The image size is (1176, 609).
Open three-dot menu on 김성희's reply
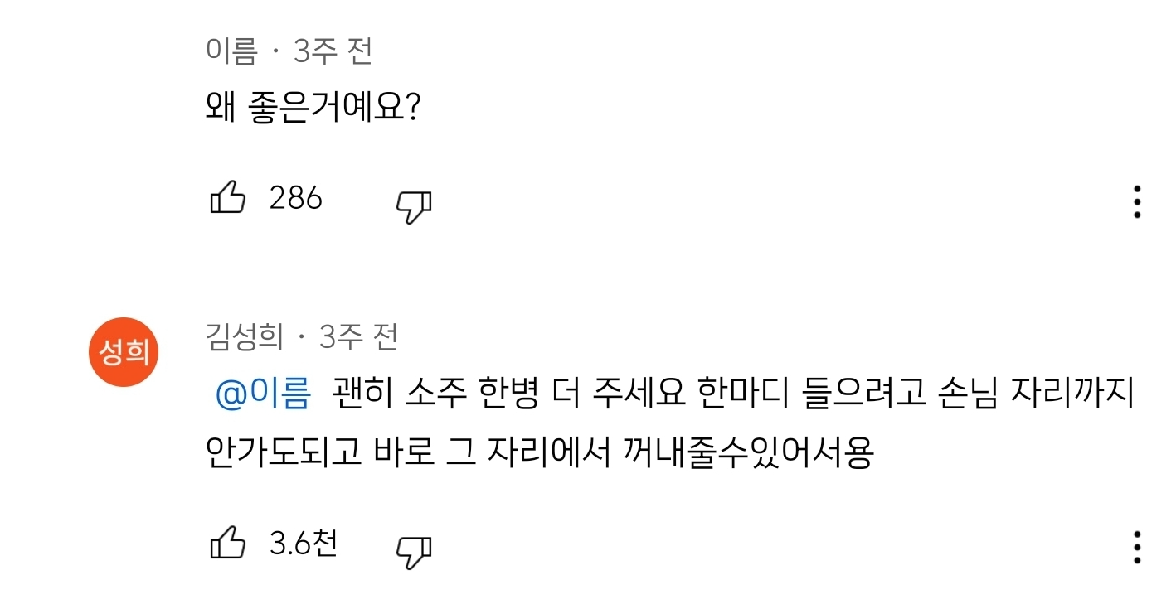(x=1137, y=548)
